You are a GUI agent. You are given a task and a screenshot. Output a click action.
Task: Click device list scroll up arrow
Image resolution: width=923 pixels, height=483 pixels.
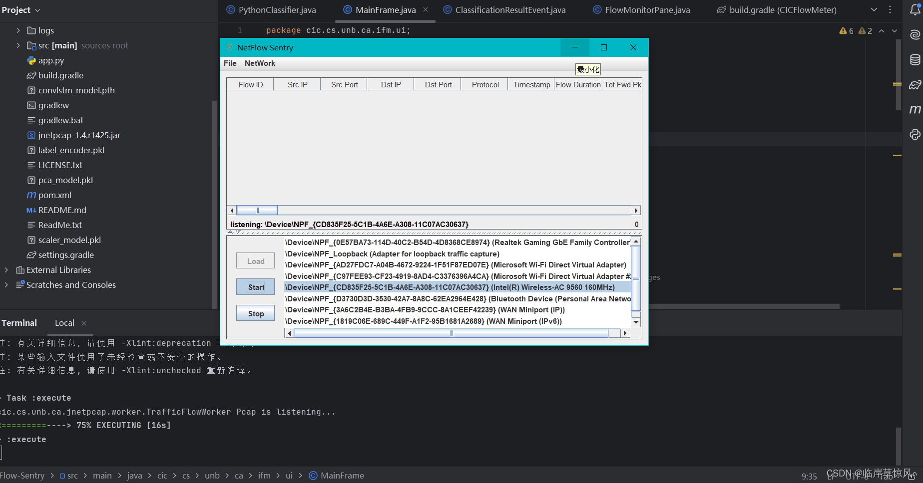click(x=636, y=241)
